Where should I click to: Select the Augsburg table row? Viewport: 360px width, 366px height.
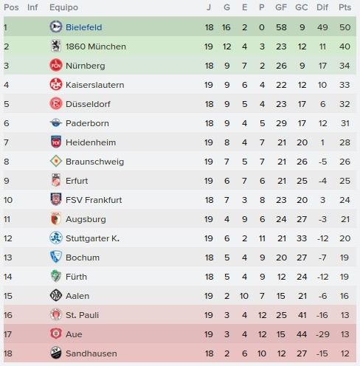(x=180, y=219)
